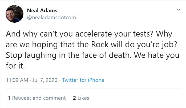The image size is (186, 108).
Task: Click the 11:09 AM timestamp
Action: pyautogui.click(x=17, y=80)
